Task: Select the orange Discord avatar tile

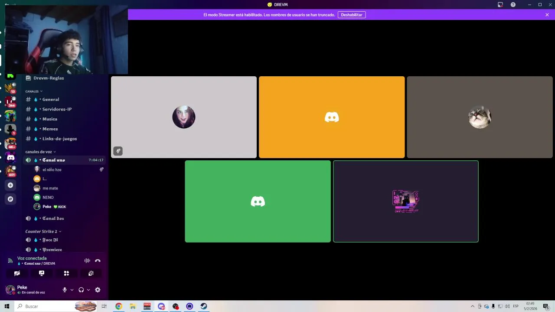Action: coord(332,117)
